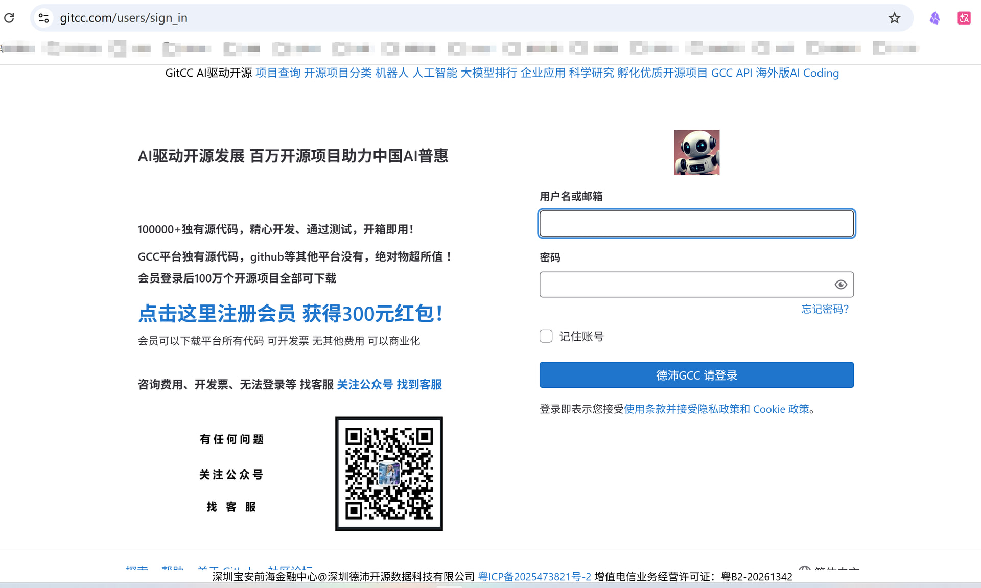The height and width of the screenshot is (588, 981).
Task: Click the GitCC AI驱动开源 site title text
Action: [x=208, y=73]
